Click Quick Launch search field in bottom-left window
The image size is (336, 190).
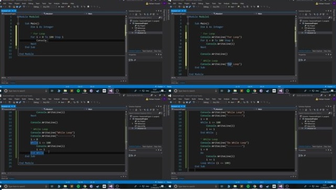pos(139,95)
